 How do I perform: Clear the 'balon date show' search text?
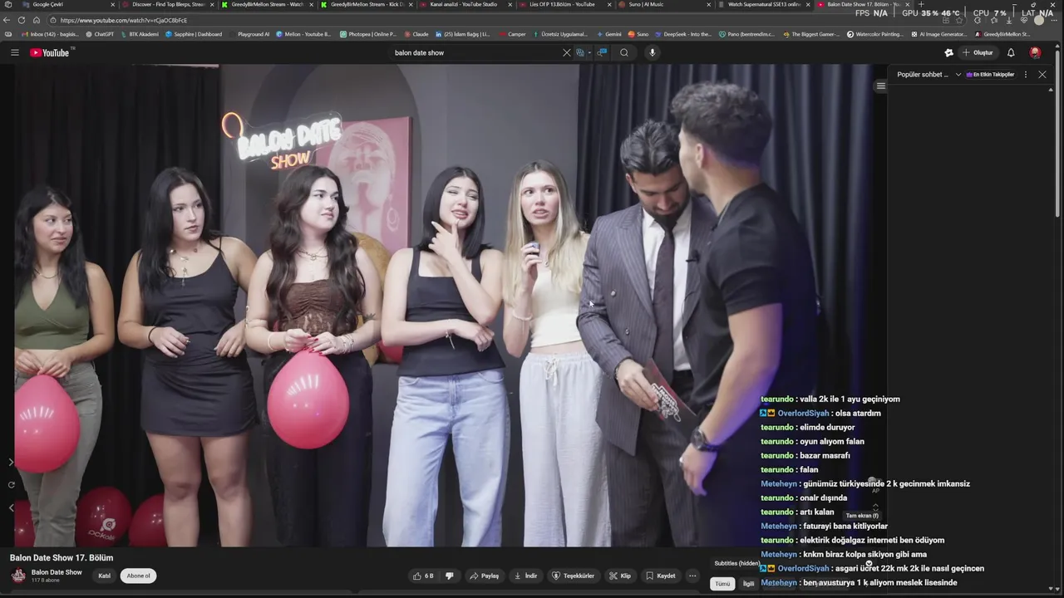click(567, 52)
